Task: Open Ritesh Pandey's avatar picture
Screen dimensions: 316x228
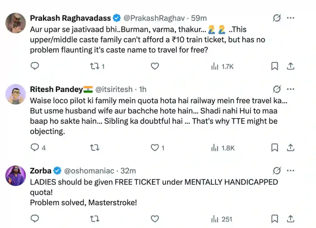Action: 16,94
